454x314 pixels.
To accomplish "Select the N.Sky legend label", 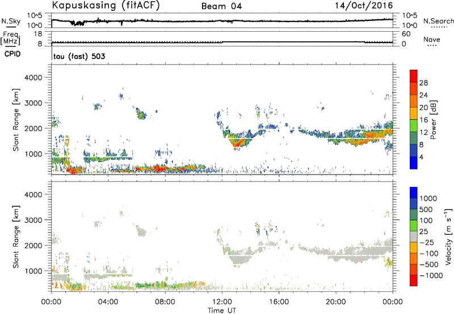I will tap(11, 21).
